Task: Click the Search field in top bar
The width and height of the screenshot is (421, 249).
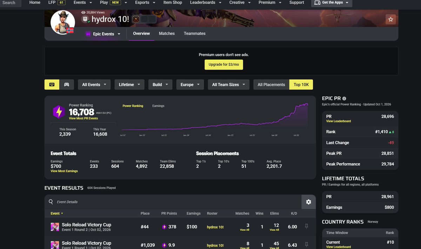Action: point(11,3)
